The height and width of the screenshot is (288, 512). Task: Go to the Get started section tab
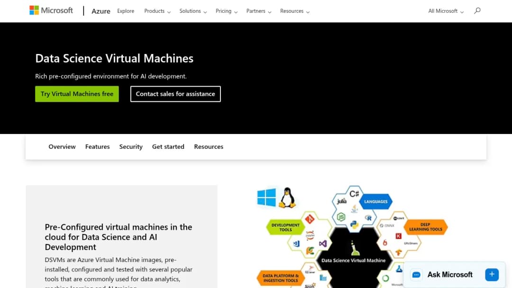(x=168, y=146)
